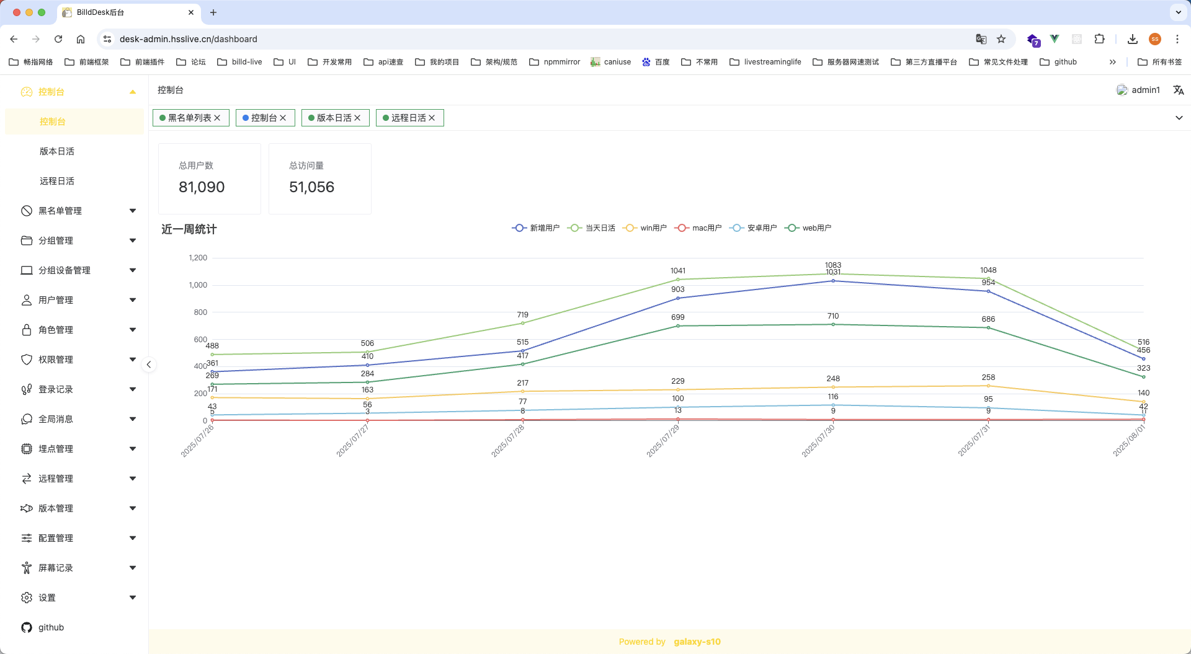Toggle 安卓用户 series in chart legend
This screenshot has height=654, width=1191.
(x=753, y=228)
